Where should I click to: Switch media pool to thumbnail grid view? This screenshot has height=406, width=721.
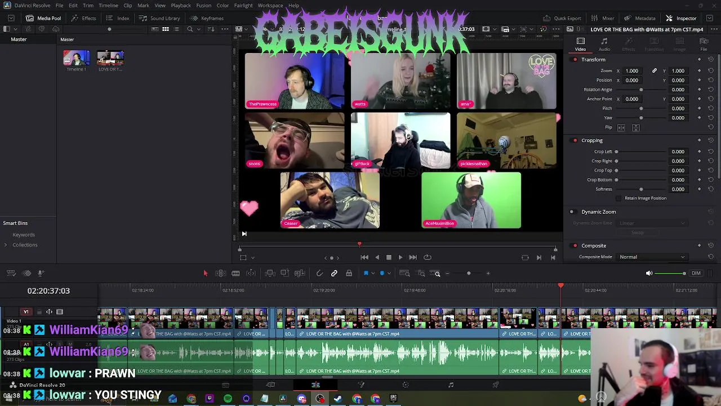[x=166, y=29]
